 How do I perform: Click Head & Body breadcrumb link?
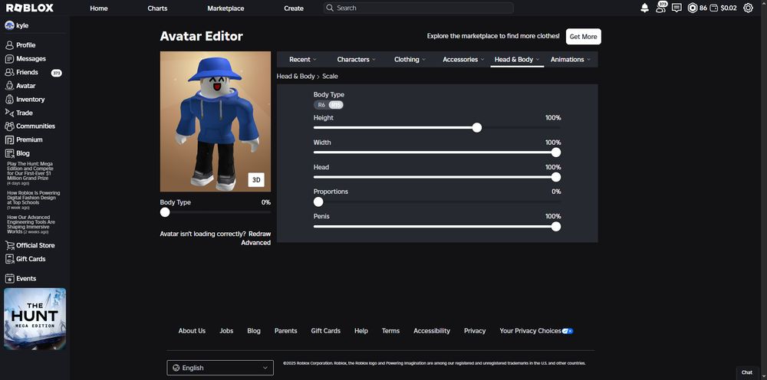click(295, 76)
